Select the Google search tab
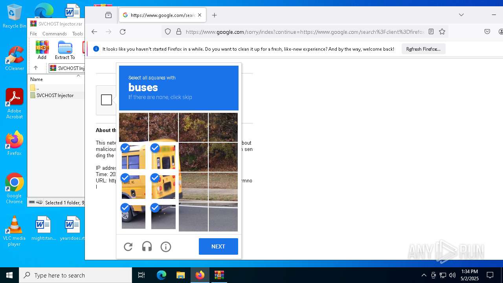 pos(162,15)
